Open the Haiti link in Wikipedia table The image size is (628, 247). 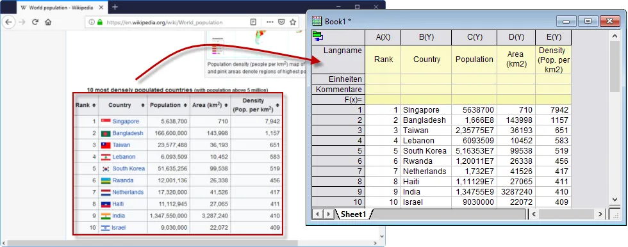pyautogui.click(x=118, y=204)
